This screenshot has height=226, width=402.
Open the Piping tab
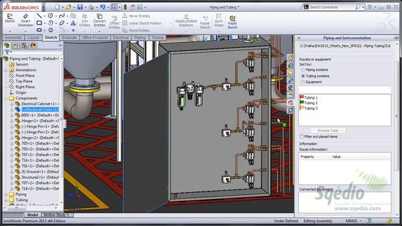point(139,38)
